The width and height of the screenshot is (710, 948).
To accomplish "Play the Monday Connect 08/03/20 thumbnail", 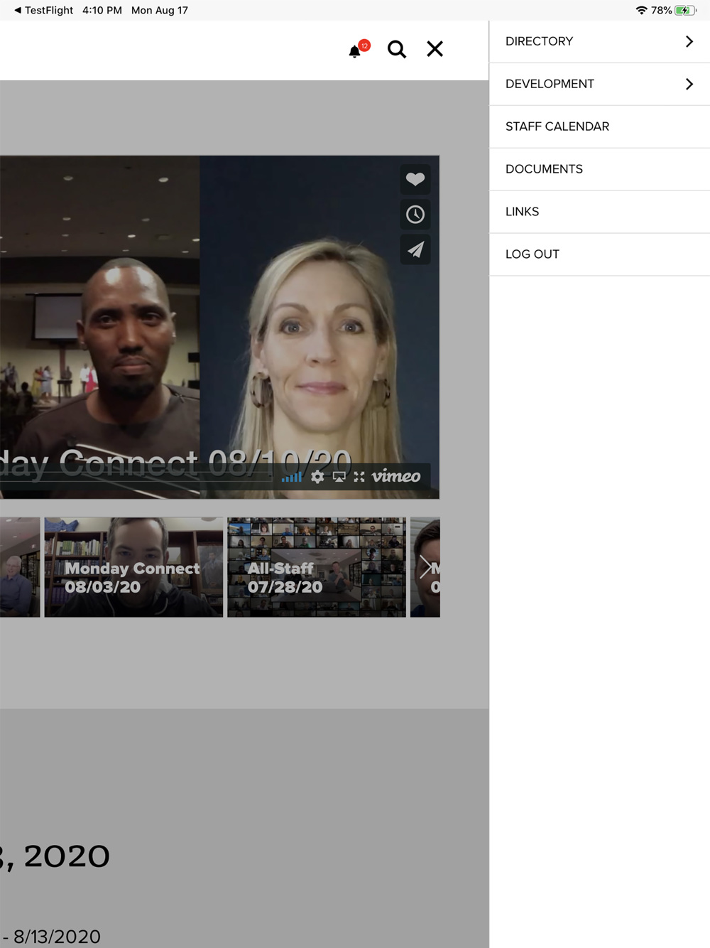I will click(x=133, y=567).
